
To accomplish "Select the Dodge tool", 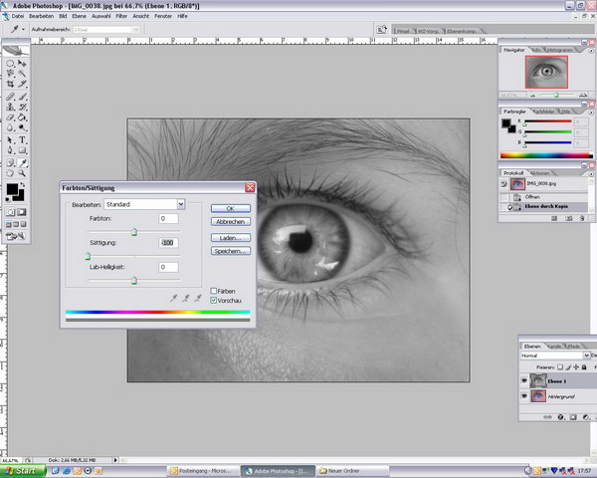I will pos(22,127).
